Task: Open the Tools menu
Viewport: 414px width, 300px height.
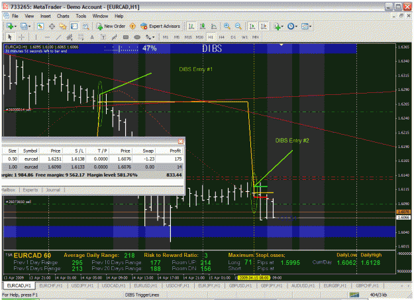Action: point(81,16)
